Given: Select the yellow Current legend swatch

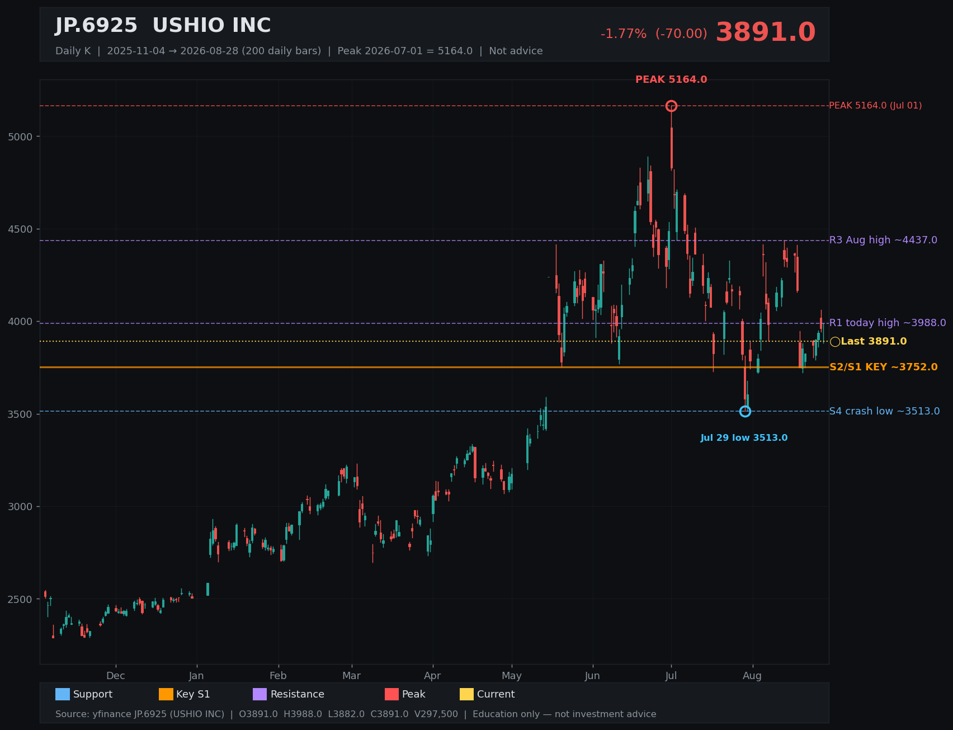Looking at the screenshot, I should [467, 694].
